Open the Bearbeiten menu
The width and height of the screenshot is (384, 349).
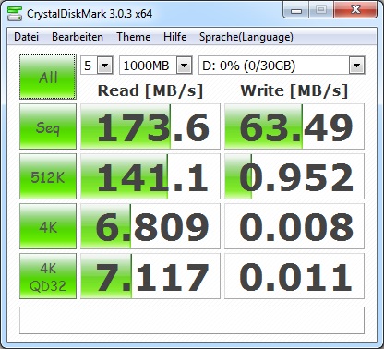coord(78,37)
